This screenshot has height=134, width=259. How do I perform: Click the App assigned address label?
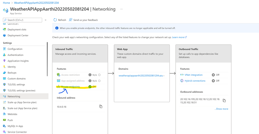coord(73,81)
